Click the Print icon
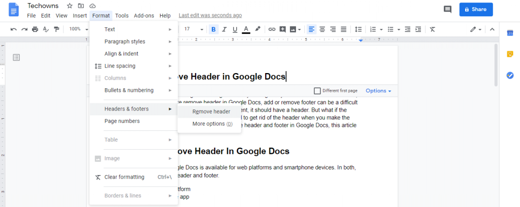 [35, 29]
